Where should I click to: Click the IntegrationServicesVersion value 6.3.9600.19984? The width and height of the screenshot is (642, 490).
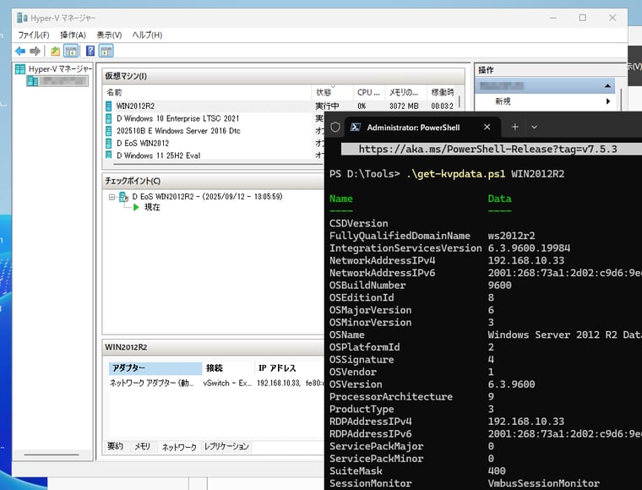click(529, 248)
